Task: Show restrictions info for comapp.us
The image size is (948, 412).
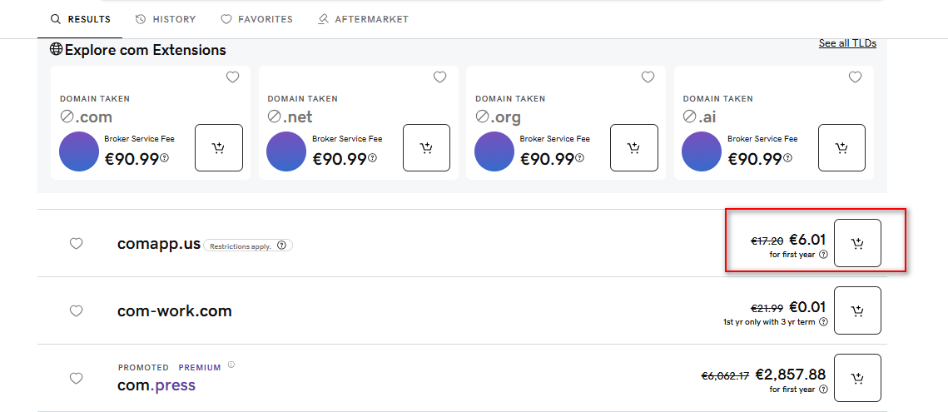Action: point(281,246)
